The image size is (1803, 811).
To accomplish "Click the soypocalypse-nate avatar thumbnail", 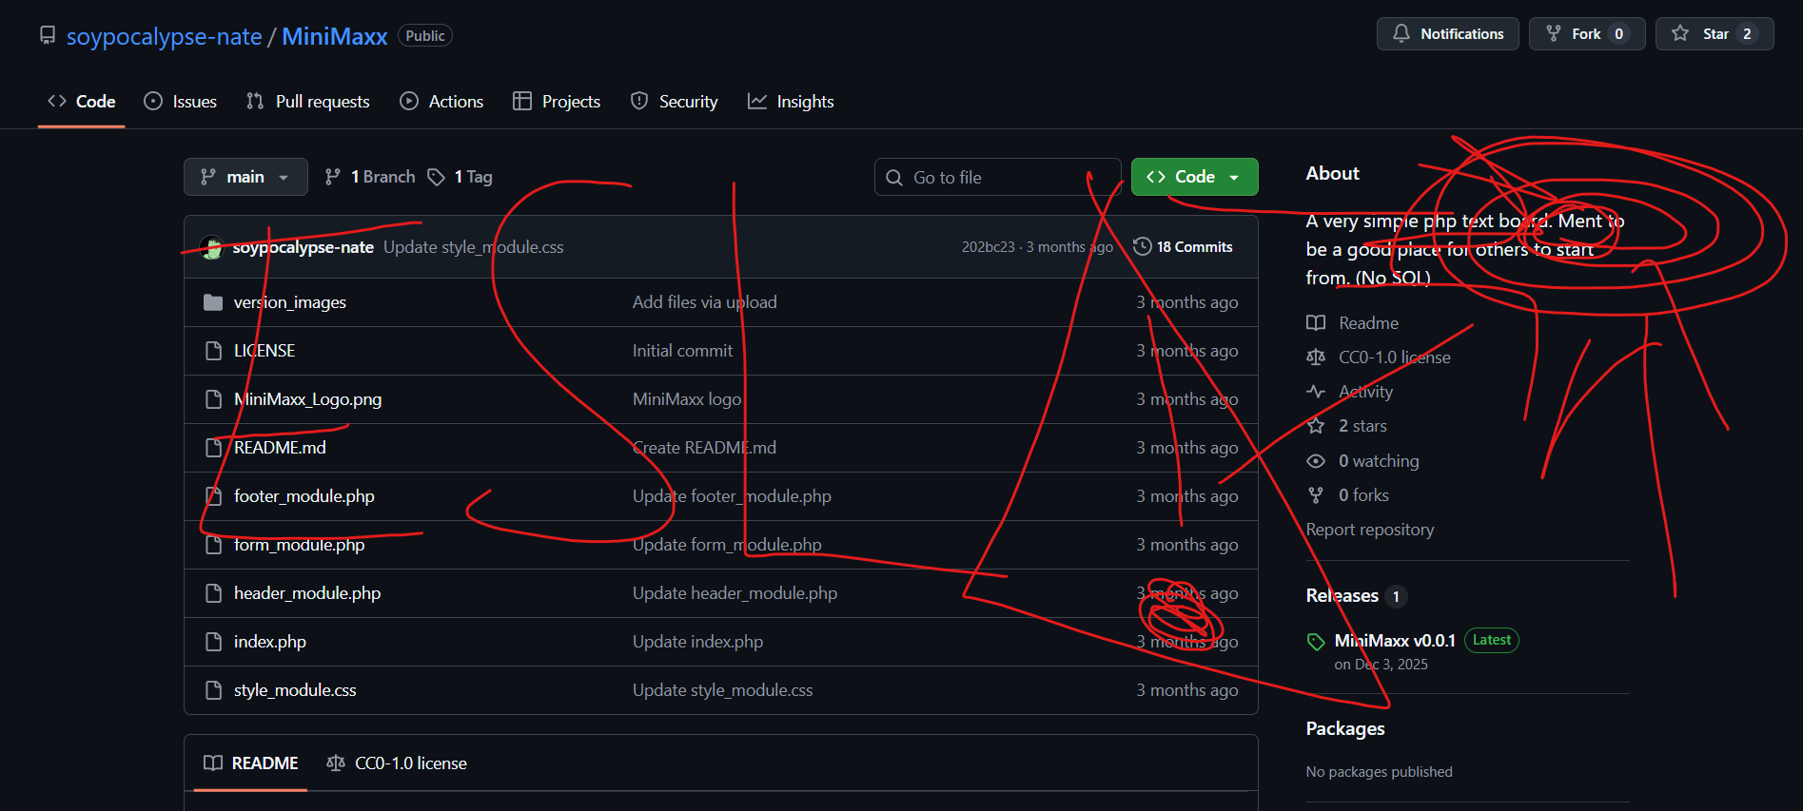I will click(211, 247).
